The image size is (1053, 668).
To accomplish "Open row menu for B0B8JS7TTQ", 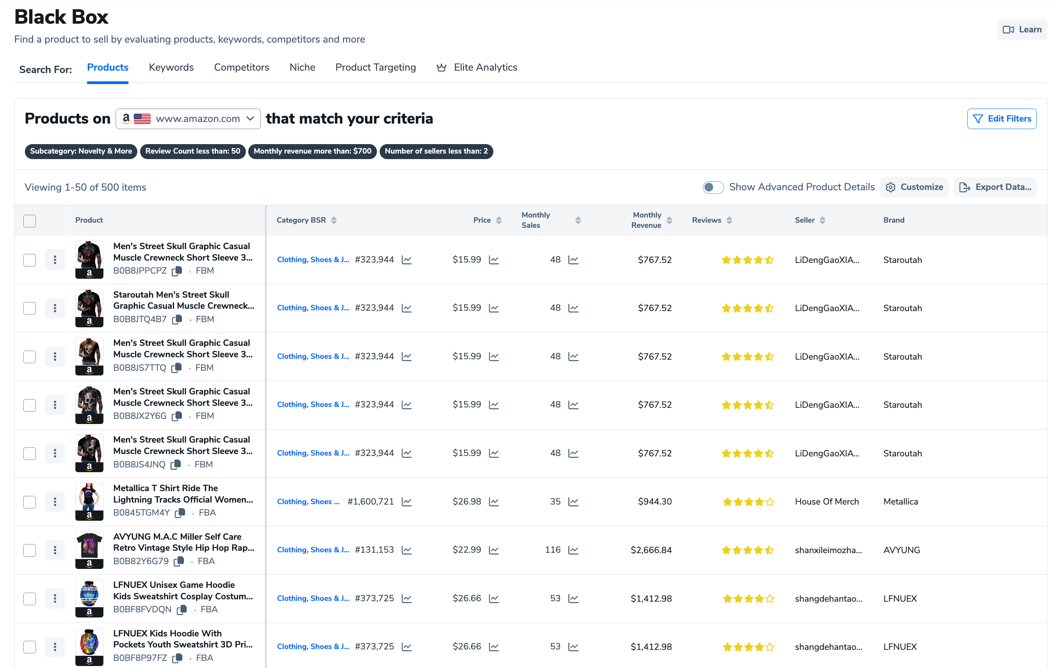I will pos(55,357).
